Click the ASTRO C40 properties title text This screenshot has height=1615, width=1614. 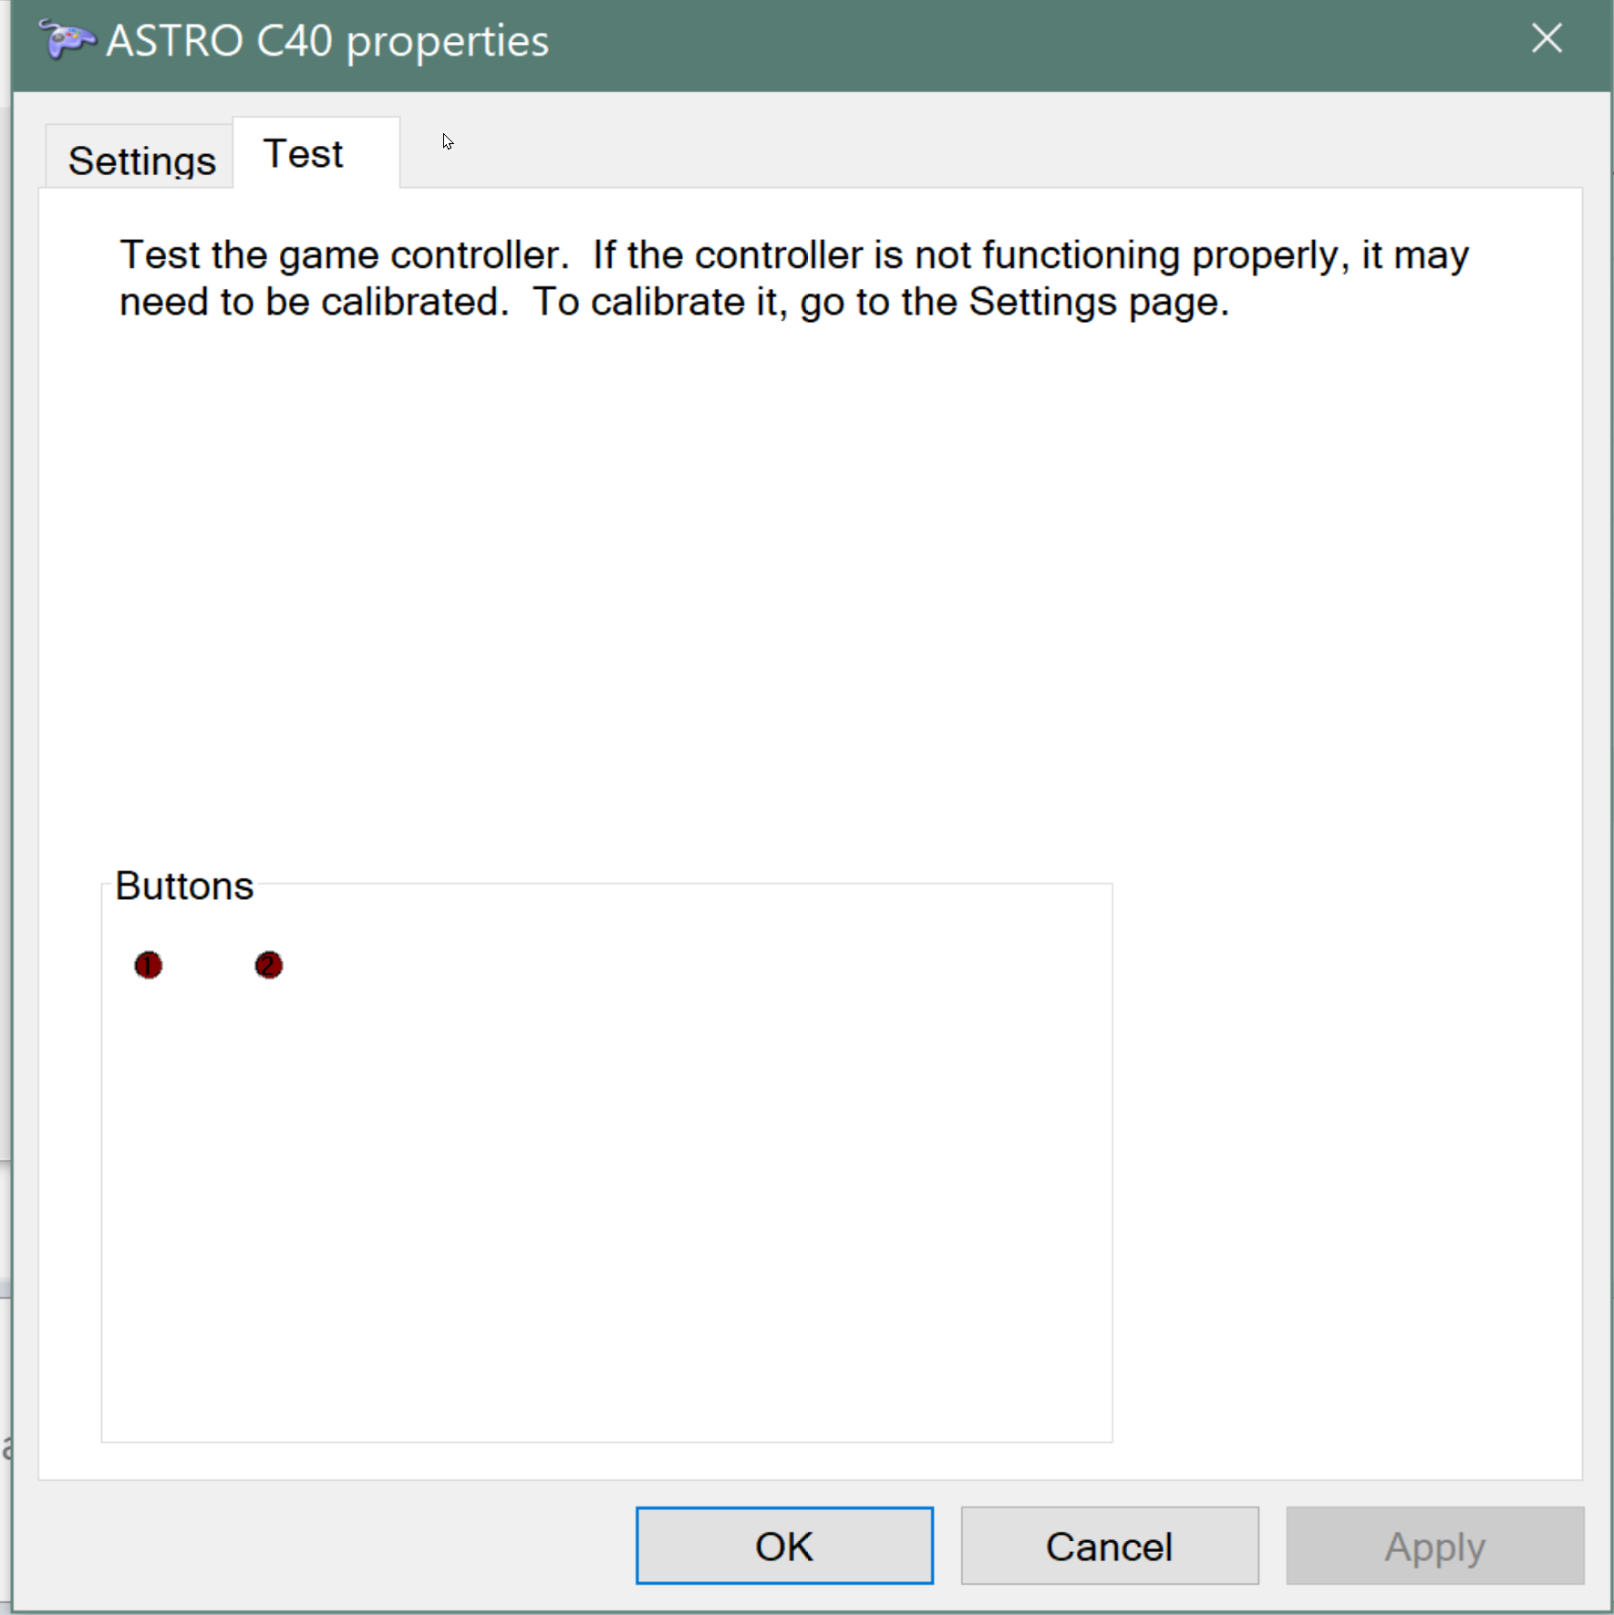pyautogui.click(x=327, y=41)
